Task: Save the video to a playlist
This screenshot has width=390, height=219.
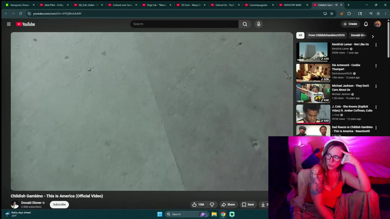Action: tap(248, 205)
